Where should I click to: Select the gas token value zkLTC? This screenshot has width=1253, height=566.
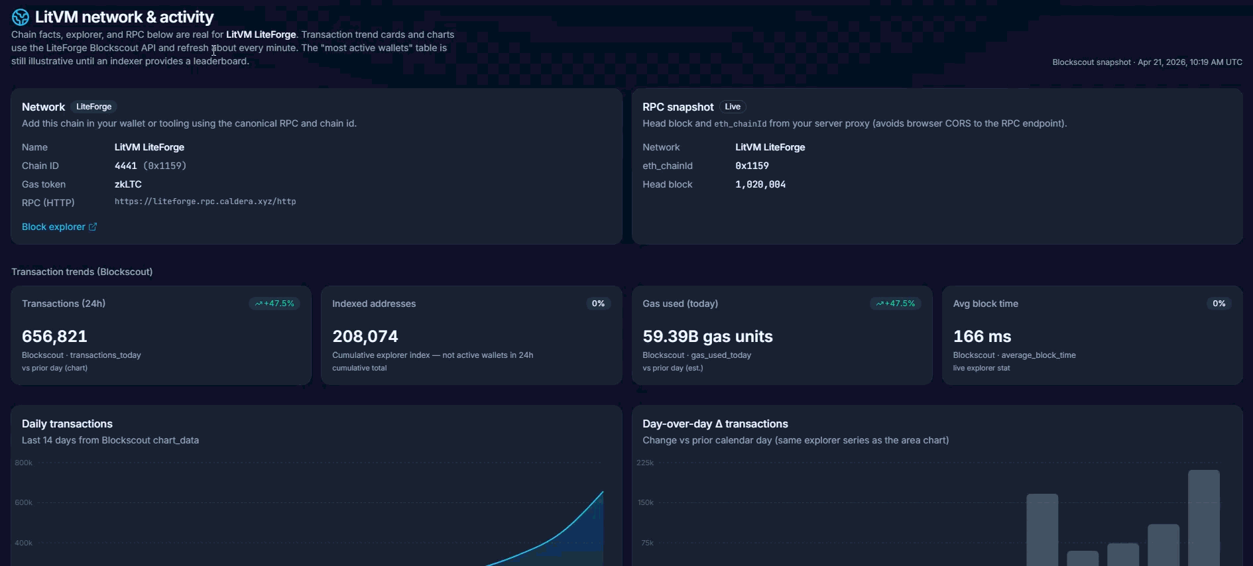click(128, 184)
